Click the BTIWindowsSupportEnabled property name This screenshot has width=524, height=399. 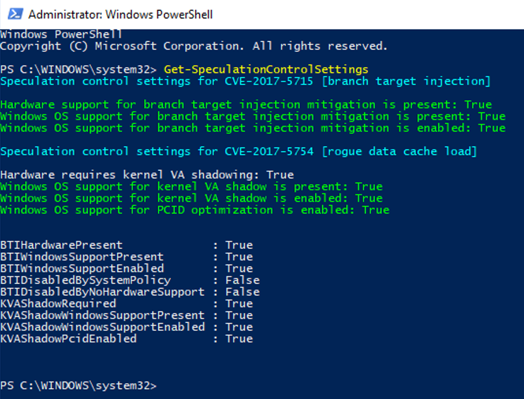(x=82, y=268)
